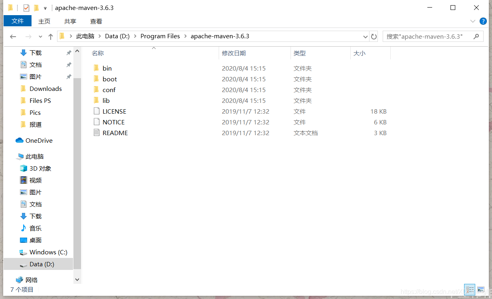Select the README text document icon
This screenshot has width=492, height=299.
[96, 133]
